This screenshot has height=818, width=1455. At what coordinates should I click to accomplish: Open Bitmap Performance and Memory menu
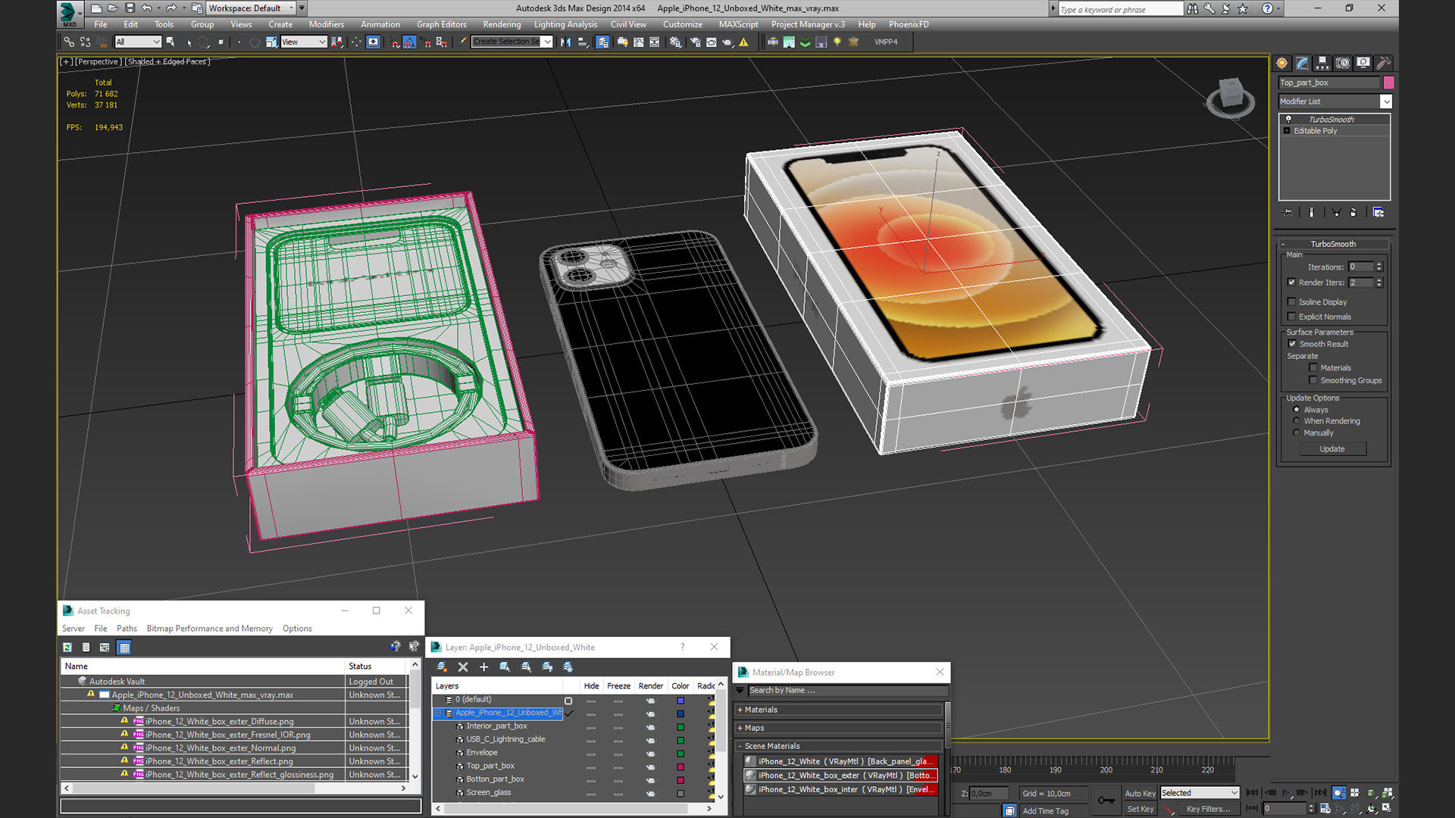coord(209,629)
